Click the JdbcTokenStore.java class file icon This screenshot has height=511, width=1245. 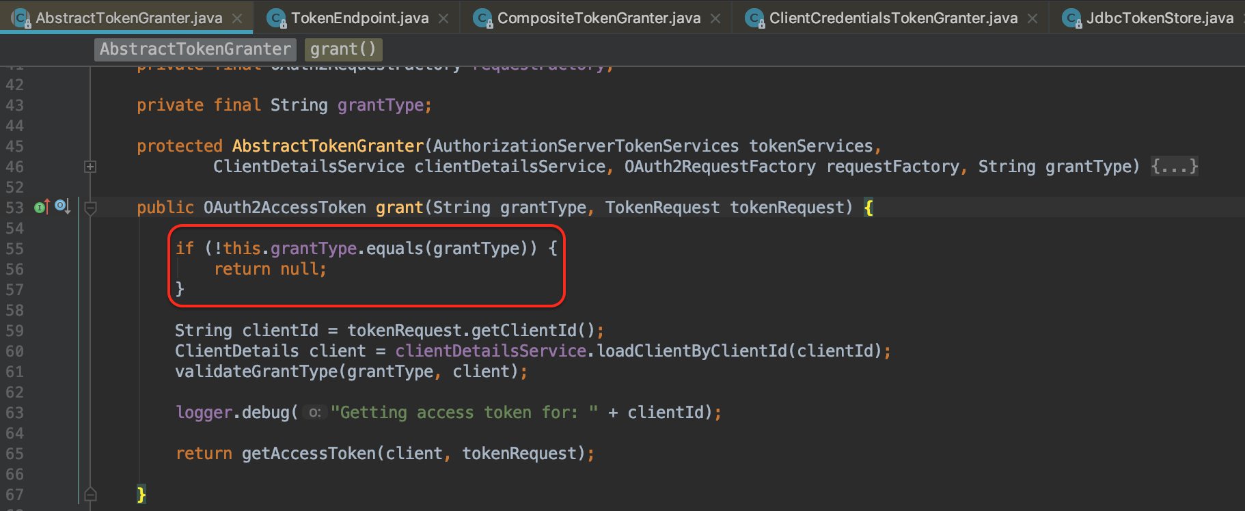click(1072, 18)
